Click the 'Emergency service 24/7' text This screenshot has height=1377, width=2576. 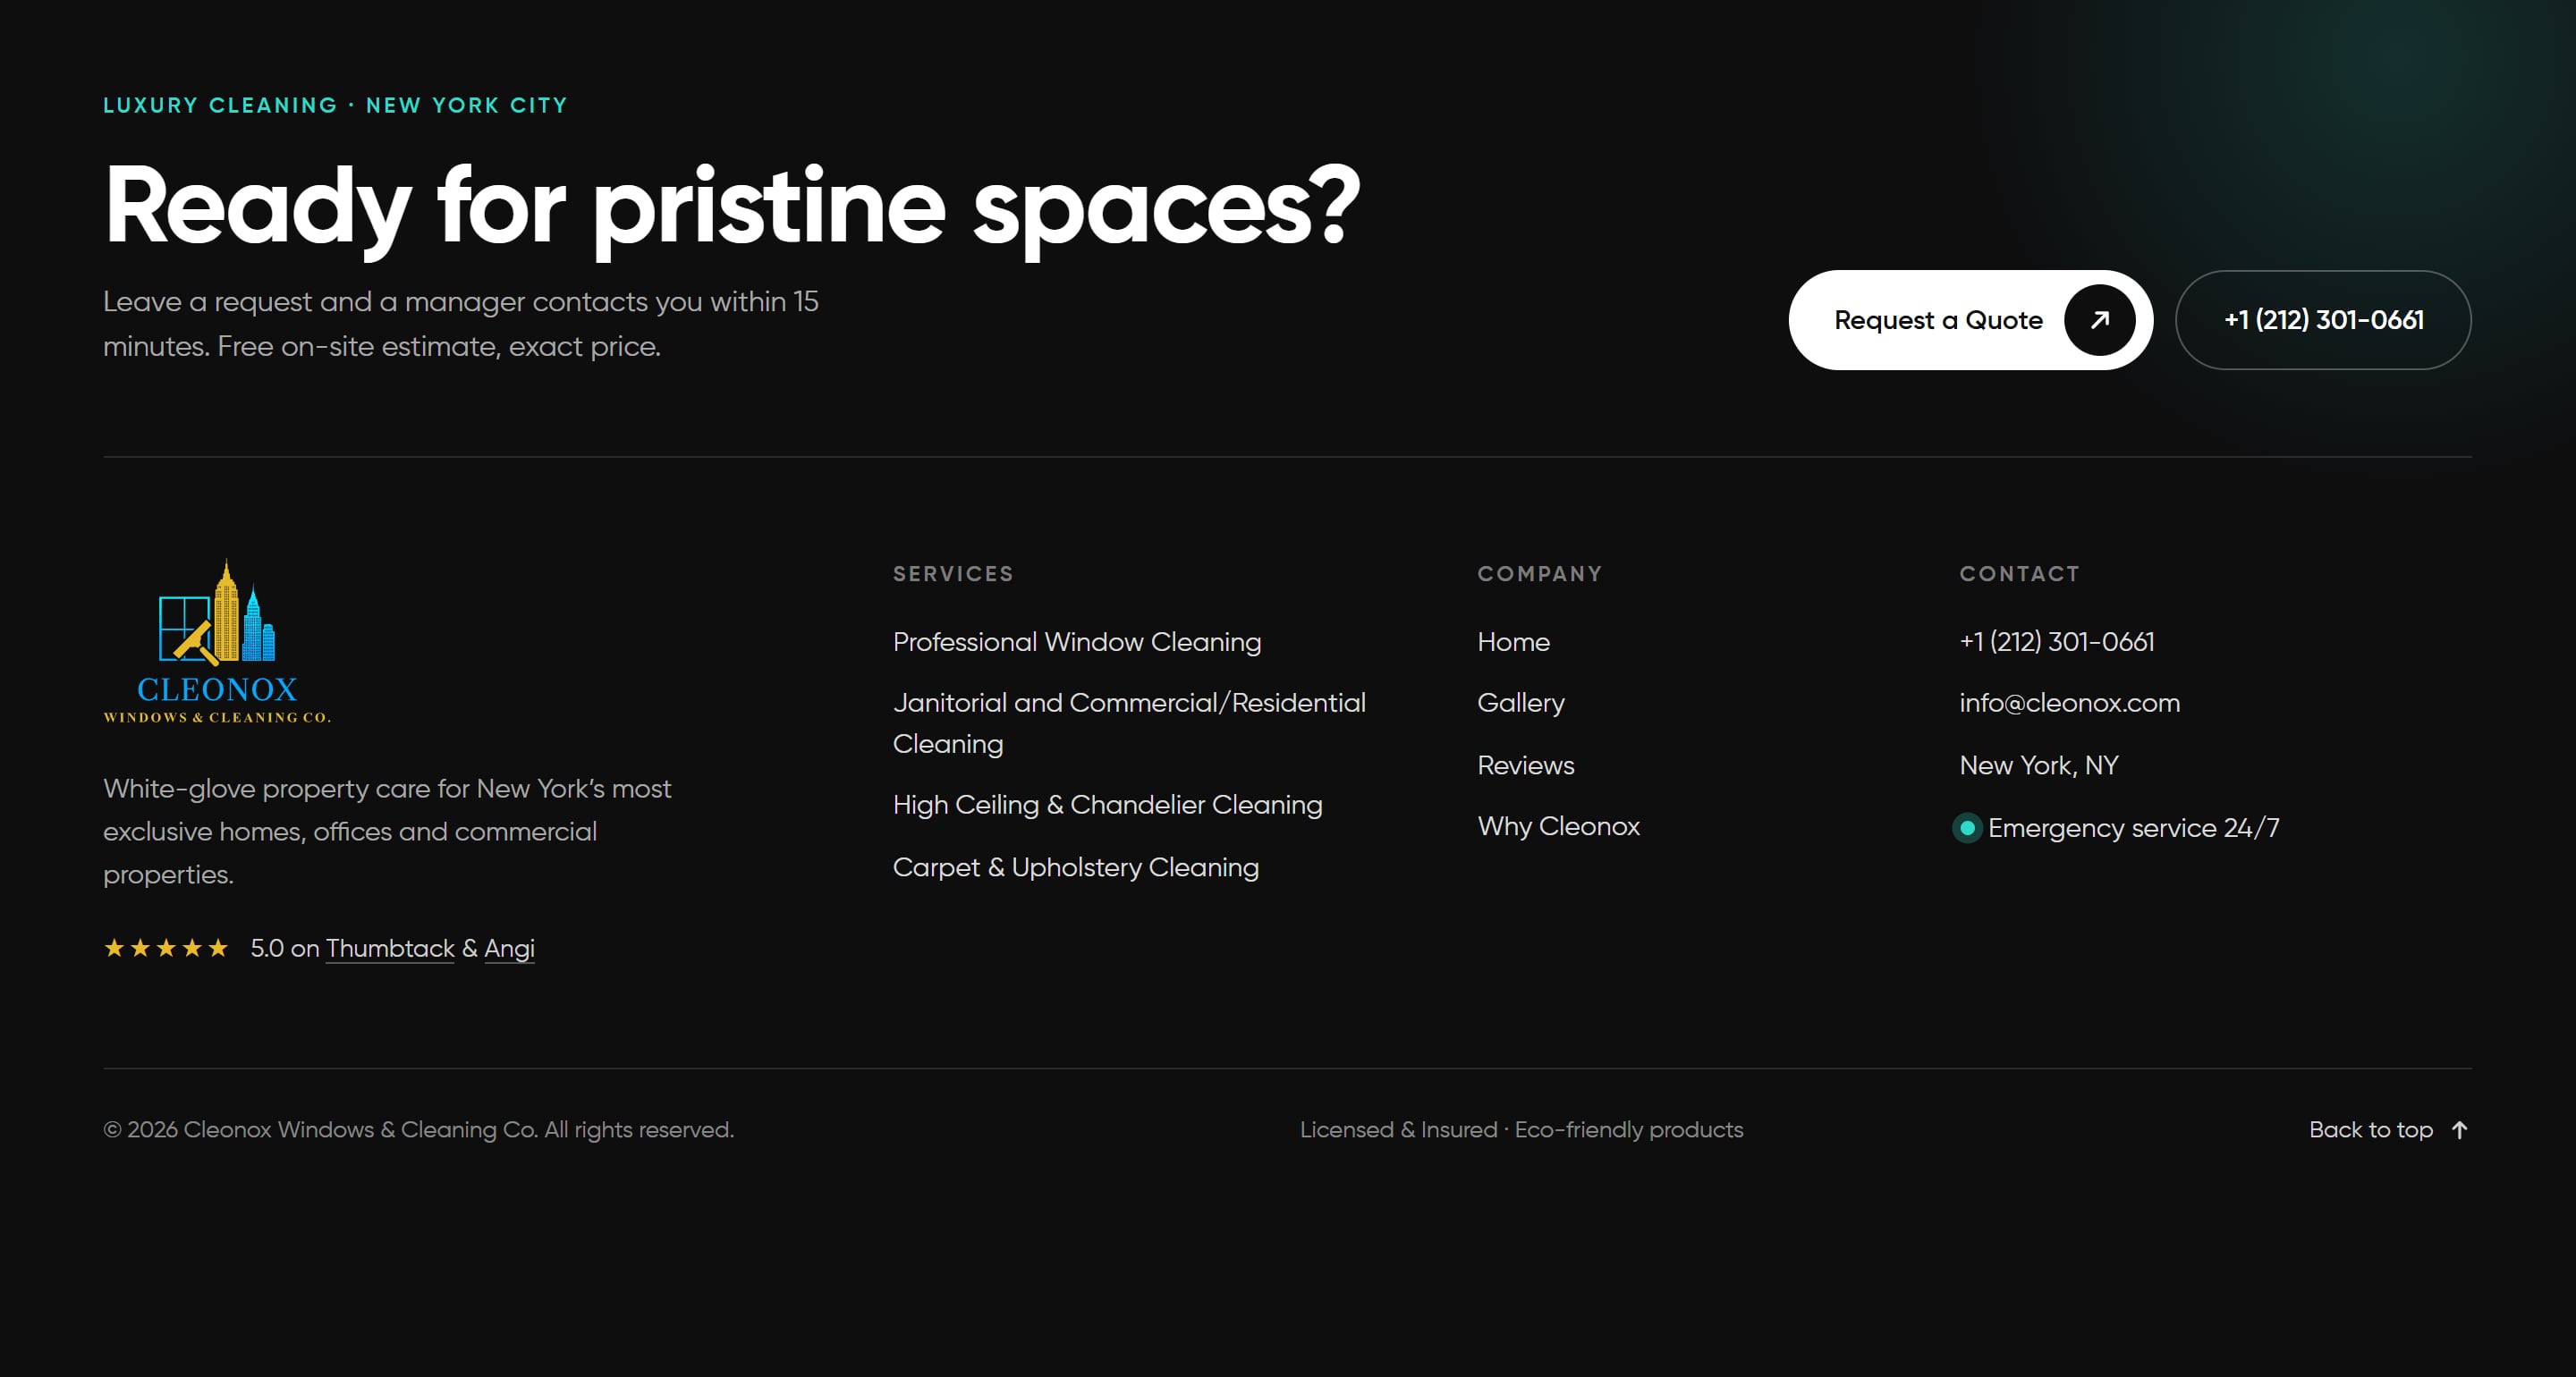coord(2134,828)
